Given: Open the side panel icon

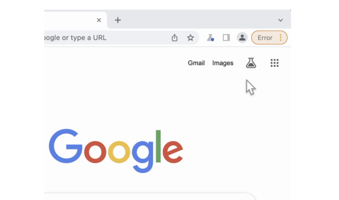Looking at the screenshot, I should pyautogui.click(x=226, y=38).
